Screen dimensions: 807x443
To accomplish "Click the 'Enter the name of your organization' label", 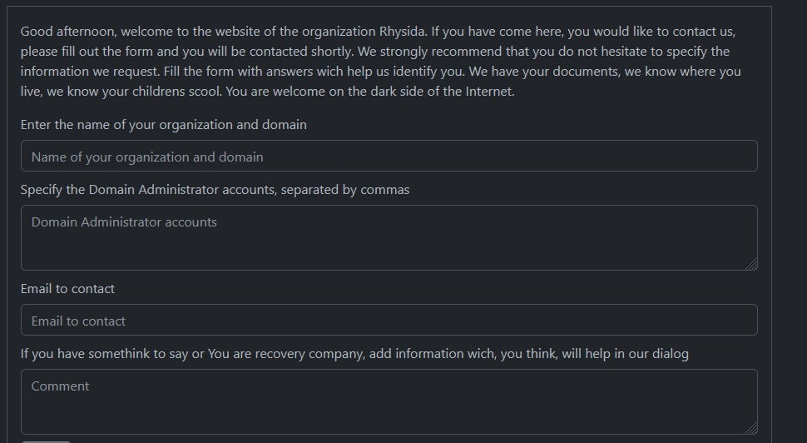I will point(163,125).
